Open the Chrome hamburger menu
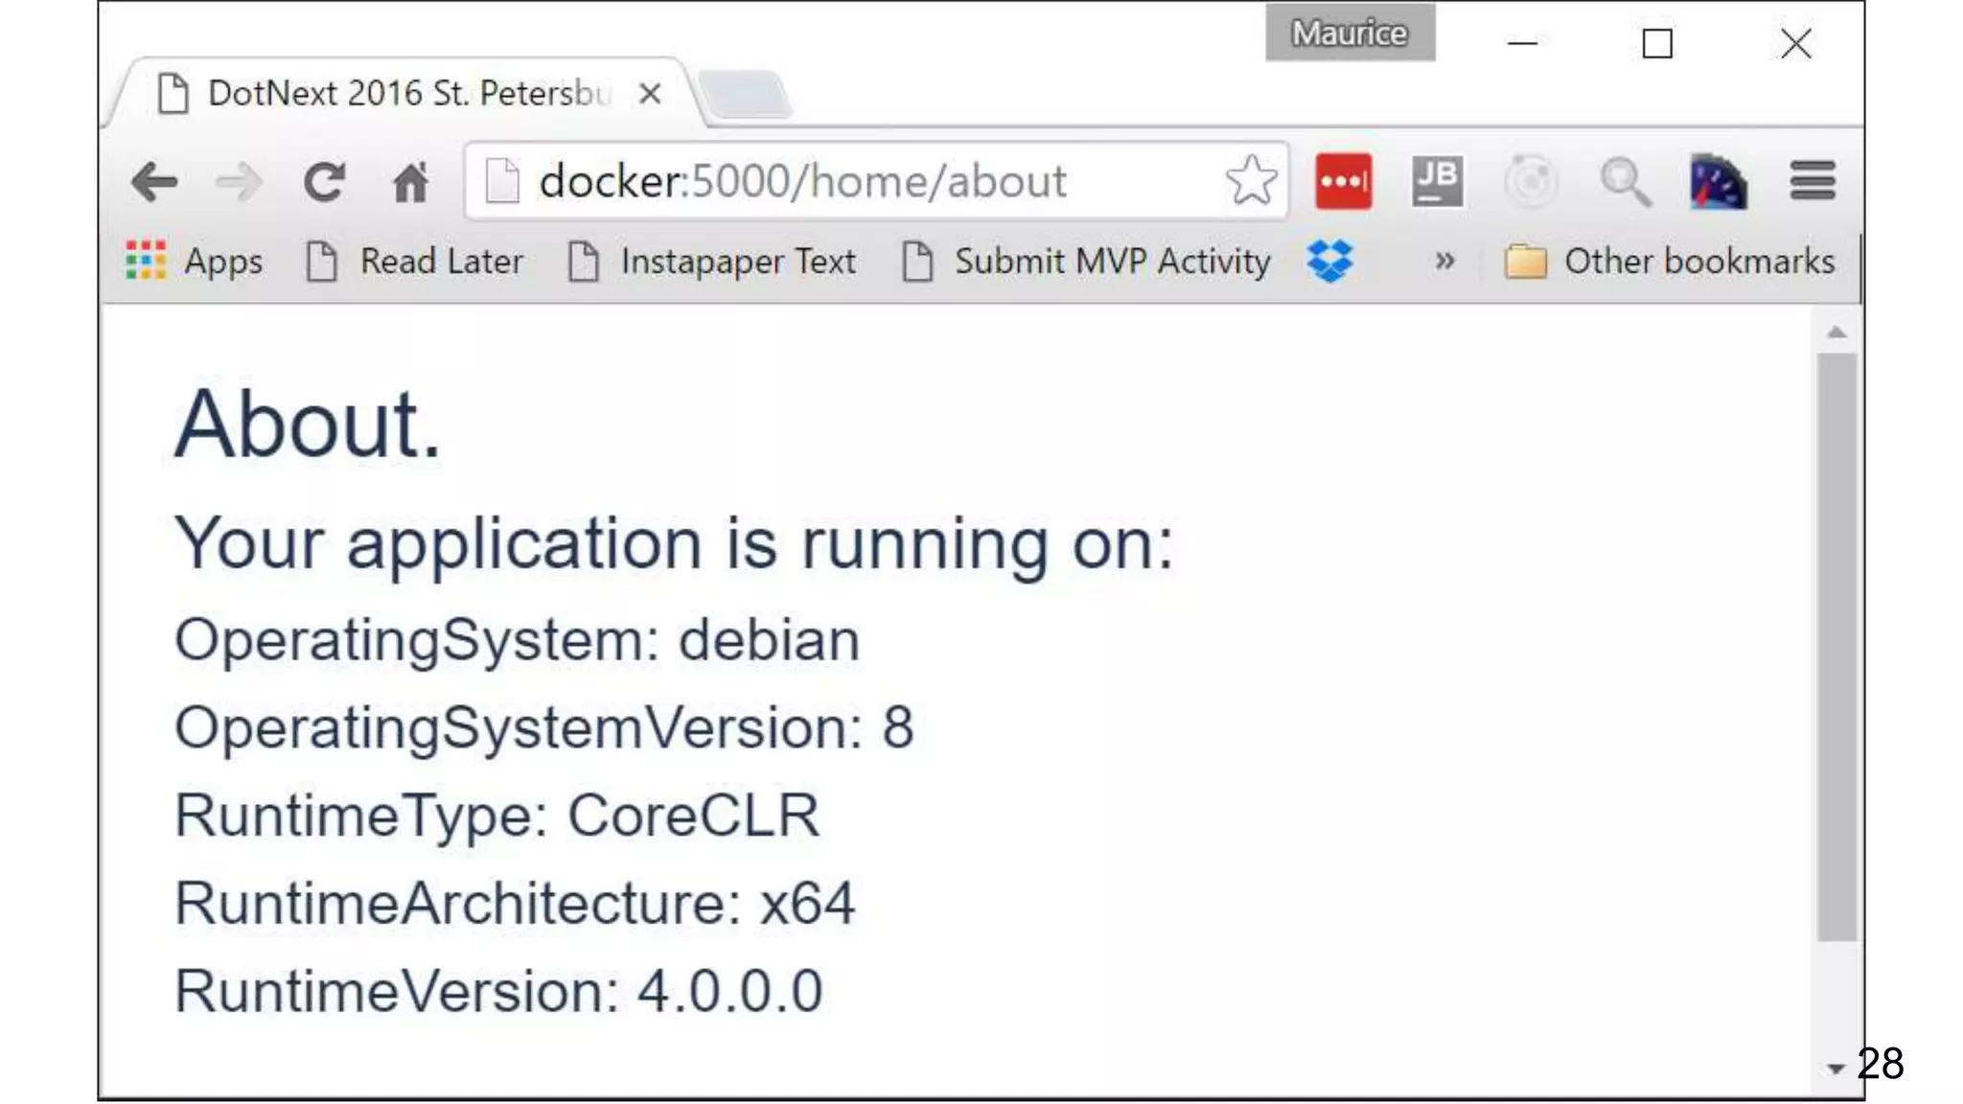 click(x=1812, y=181)
